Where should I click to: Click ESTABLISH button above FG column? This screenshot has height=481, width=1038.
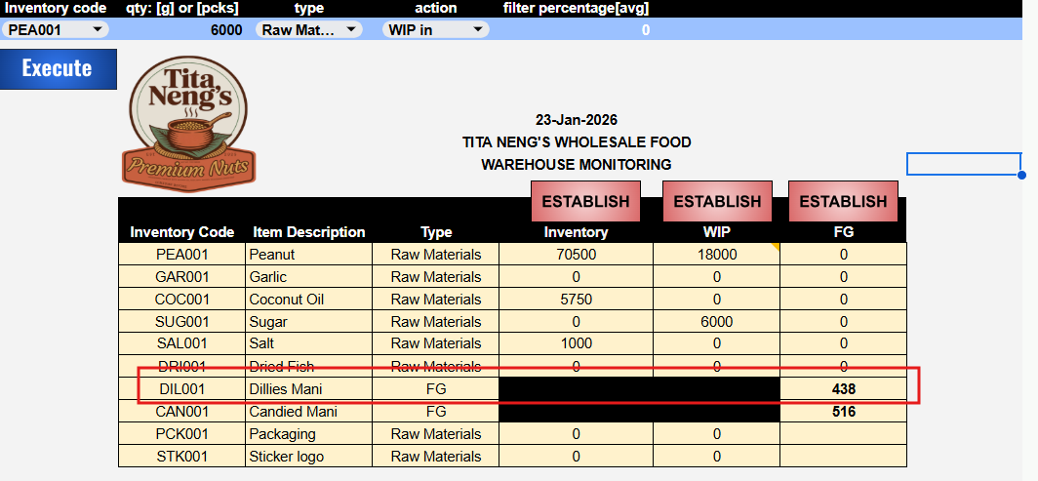843,201
